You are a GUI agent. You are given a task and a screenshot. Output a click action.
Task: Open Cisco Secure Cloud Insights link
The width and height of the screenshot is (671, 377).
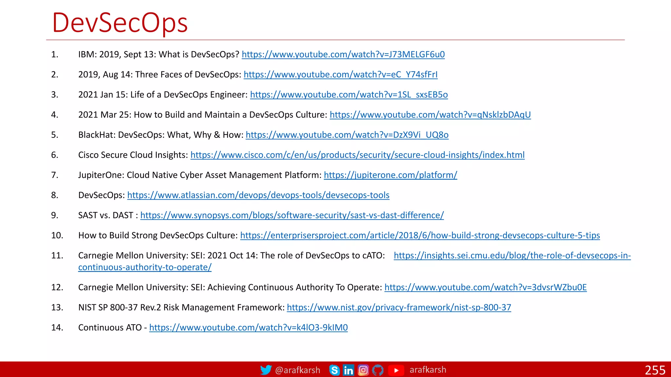pyautogui.click(x=357, y=155)
